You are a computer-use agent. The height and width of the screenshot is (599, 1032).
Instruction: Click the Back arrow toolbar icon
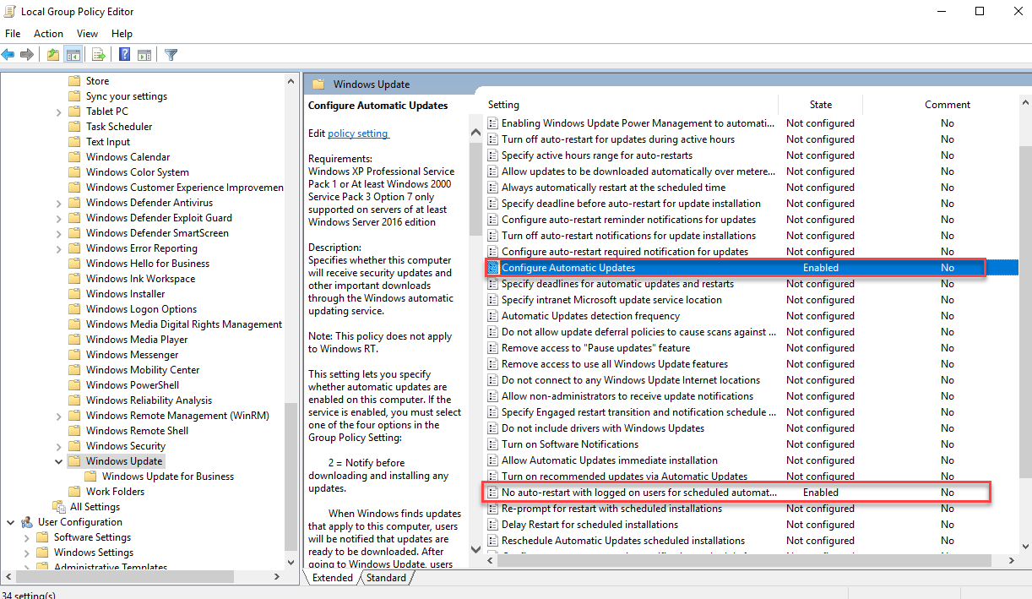pos(8,55)
